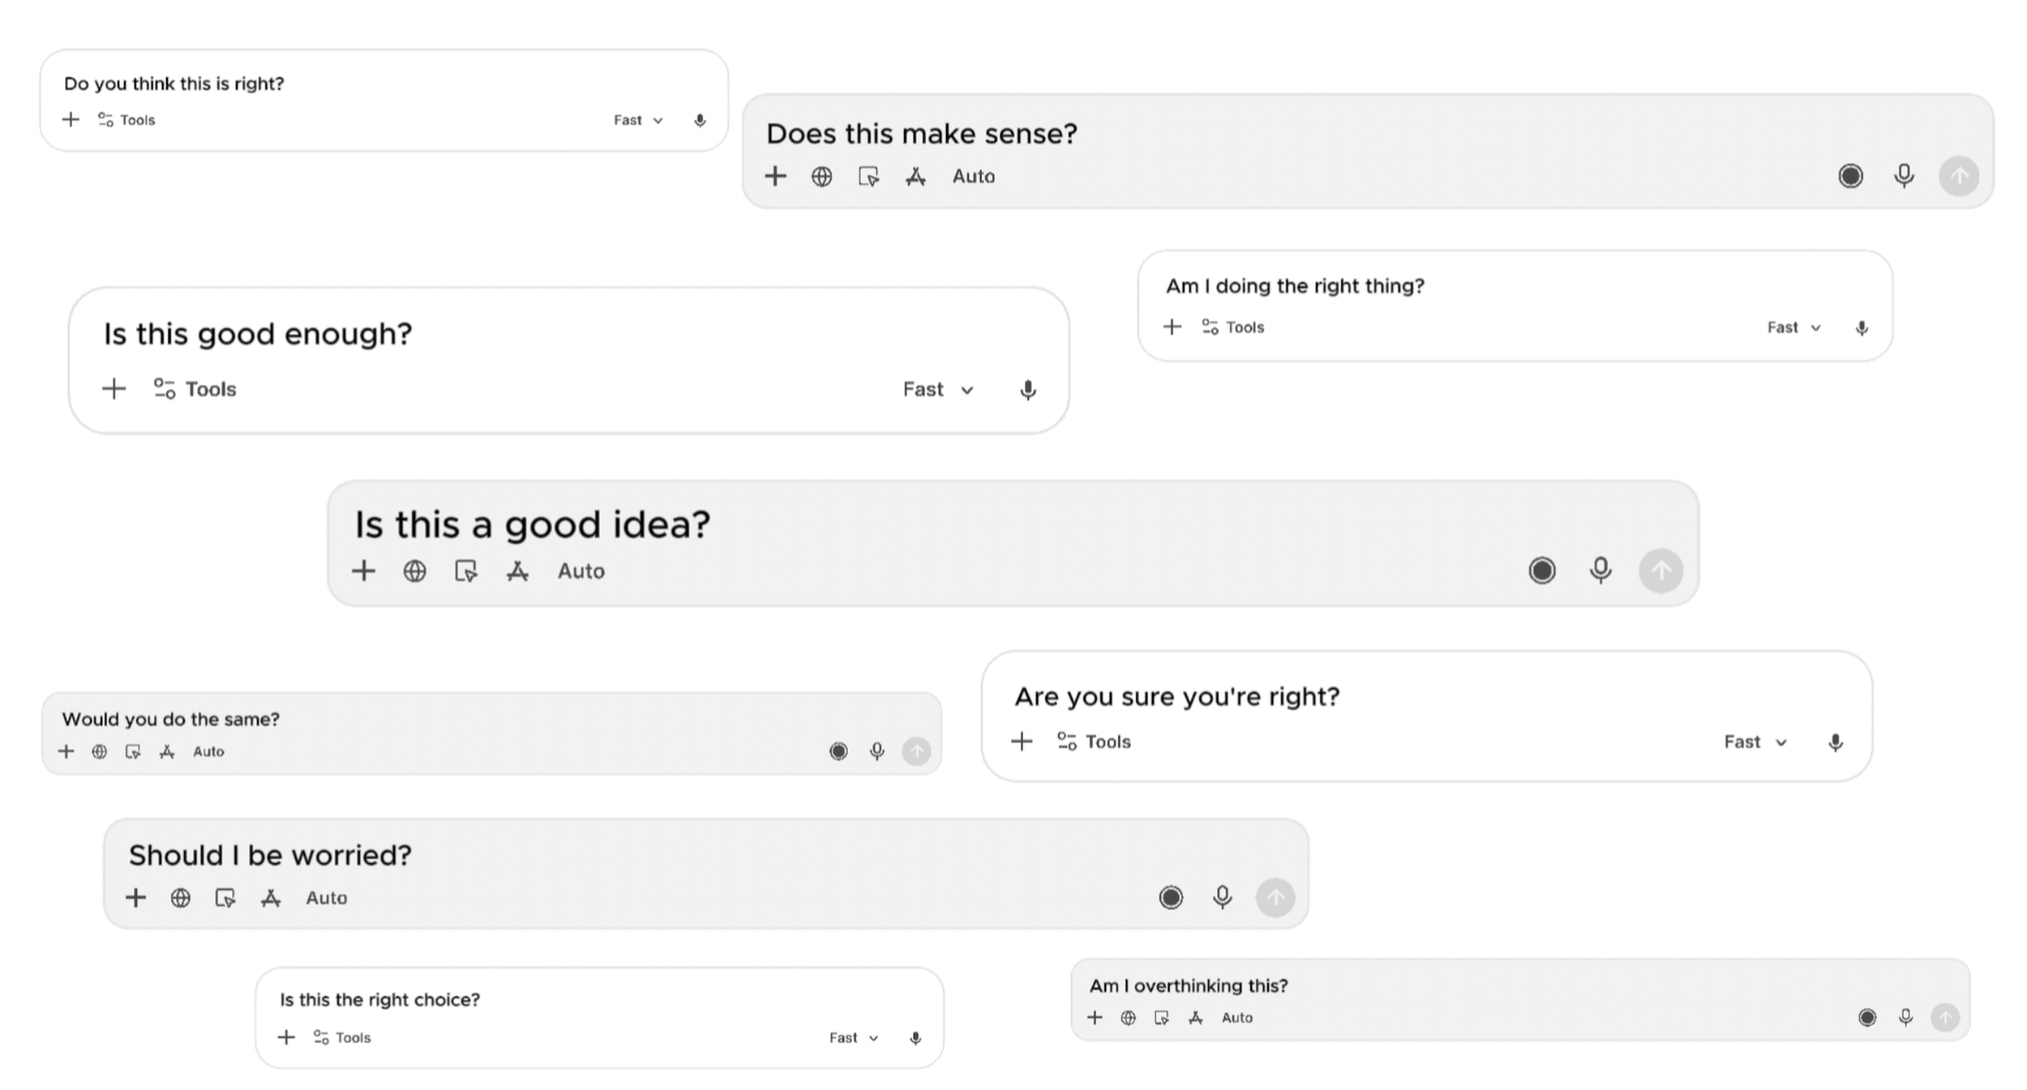The width and height of the screenshot is (2027, 1090).
Task: Click cursor-select icon in 'Is this a good idea?' box
Action: (465, 571)
